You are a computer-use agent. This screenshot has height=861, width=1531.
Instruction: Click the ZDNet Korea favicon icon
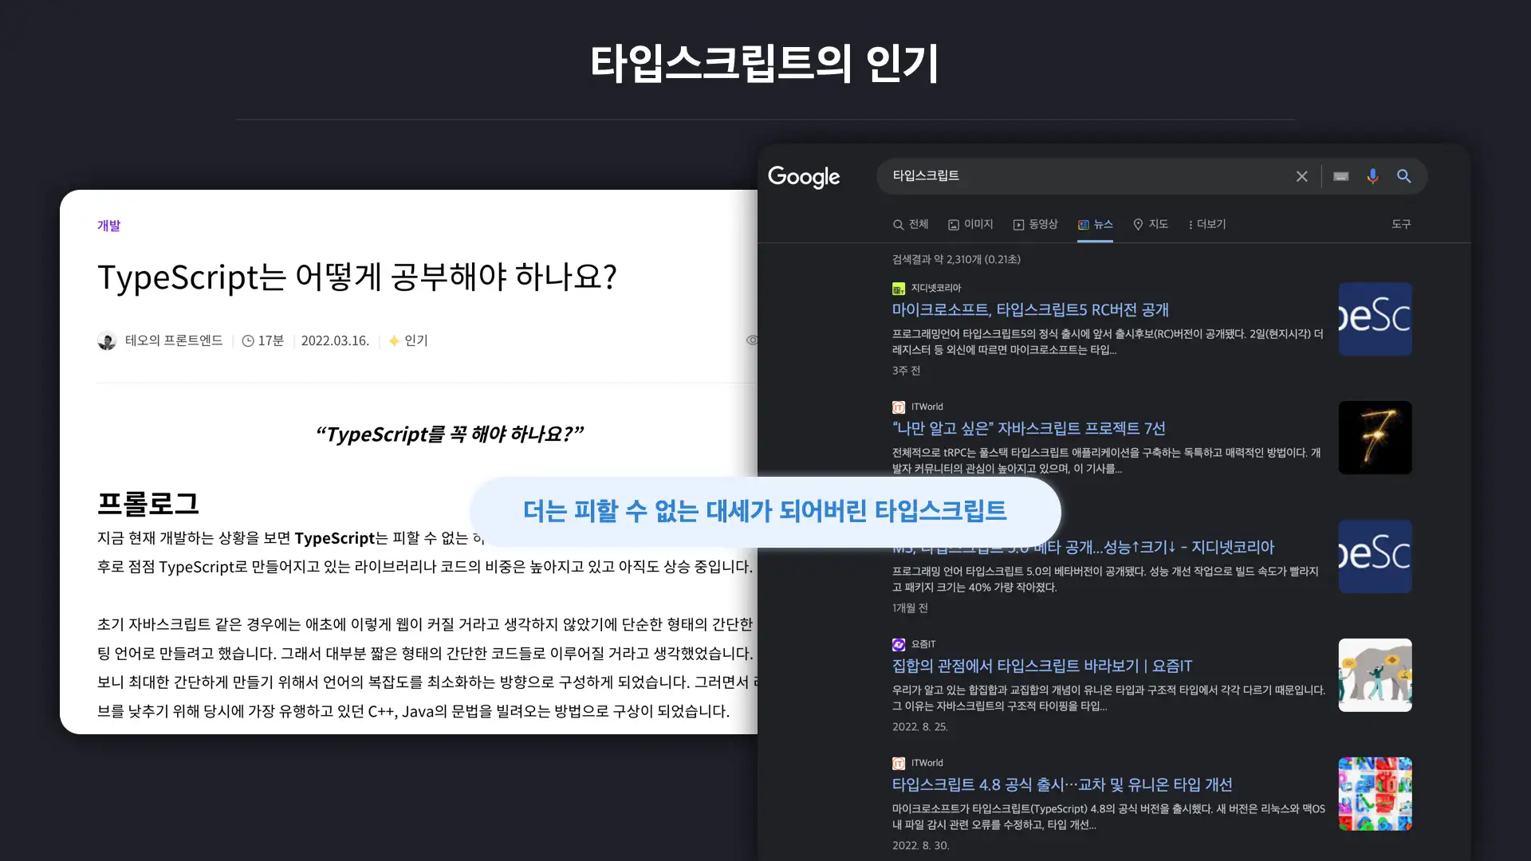point(899,289)
